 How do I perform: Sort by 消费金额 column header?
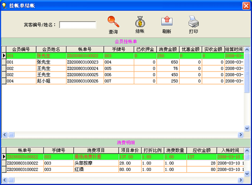point(168,49)
